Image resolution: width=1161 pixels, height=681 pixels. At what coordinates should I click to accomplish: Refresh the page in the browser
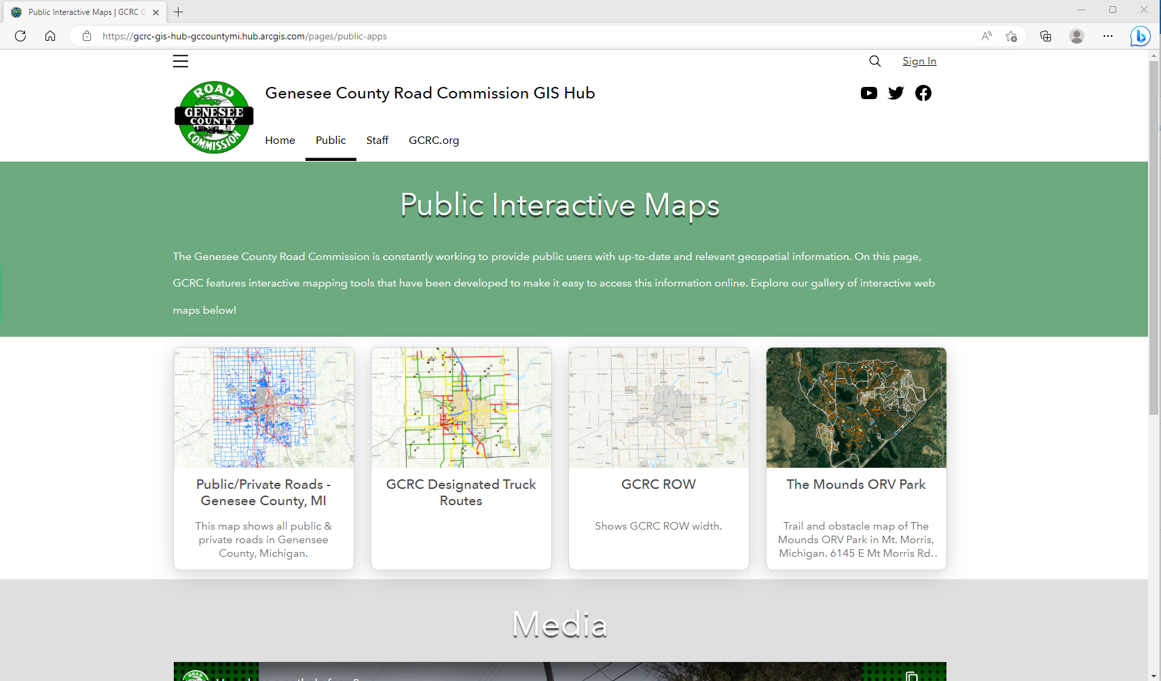click(20, 36)
